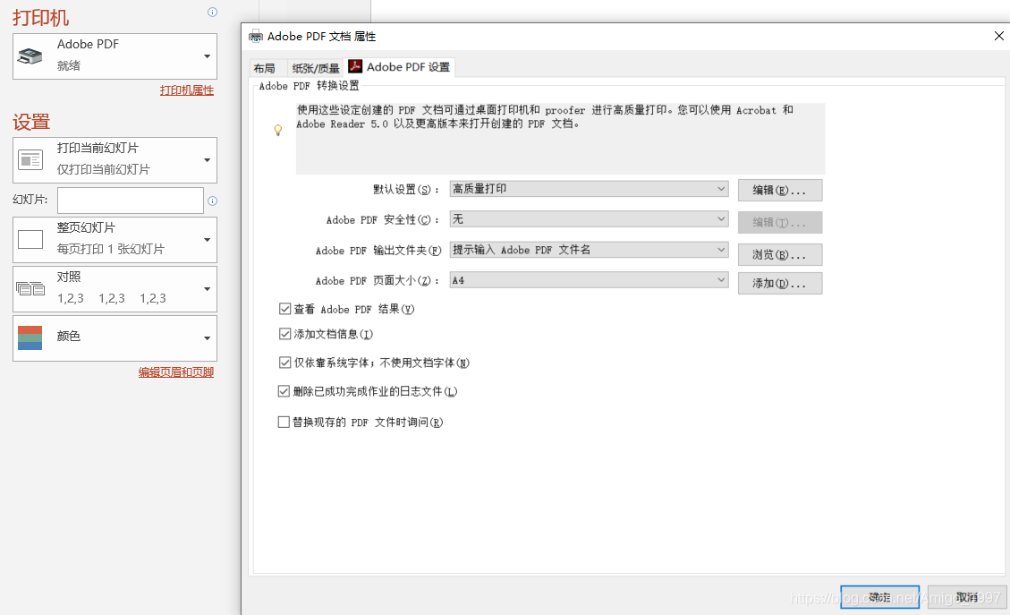
Task: Click the 添加(D) page size button
Action: (x=780, y=283)
